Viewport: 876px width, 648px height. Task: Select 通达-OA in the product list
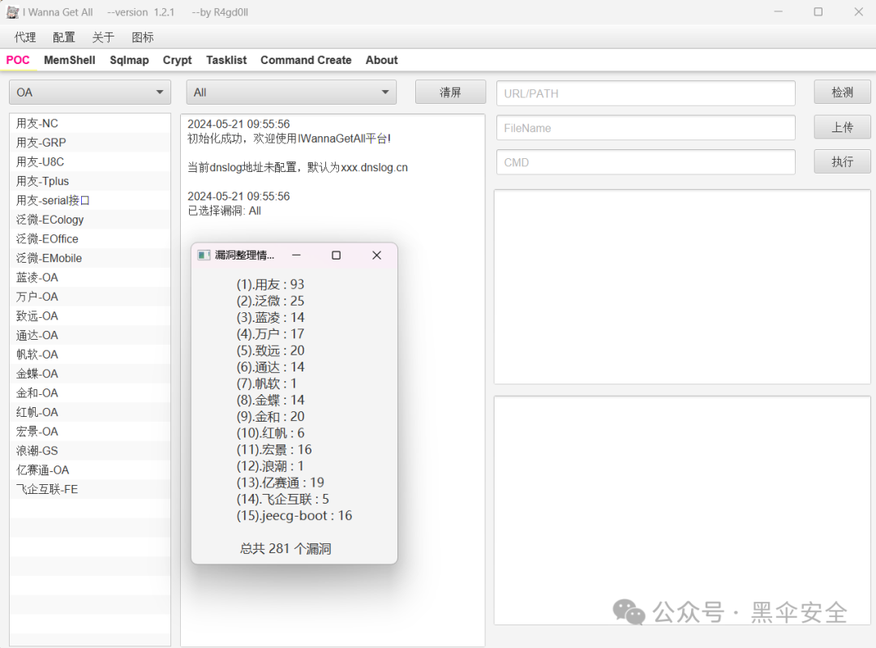(x=90, y=335)
